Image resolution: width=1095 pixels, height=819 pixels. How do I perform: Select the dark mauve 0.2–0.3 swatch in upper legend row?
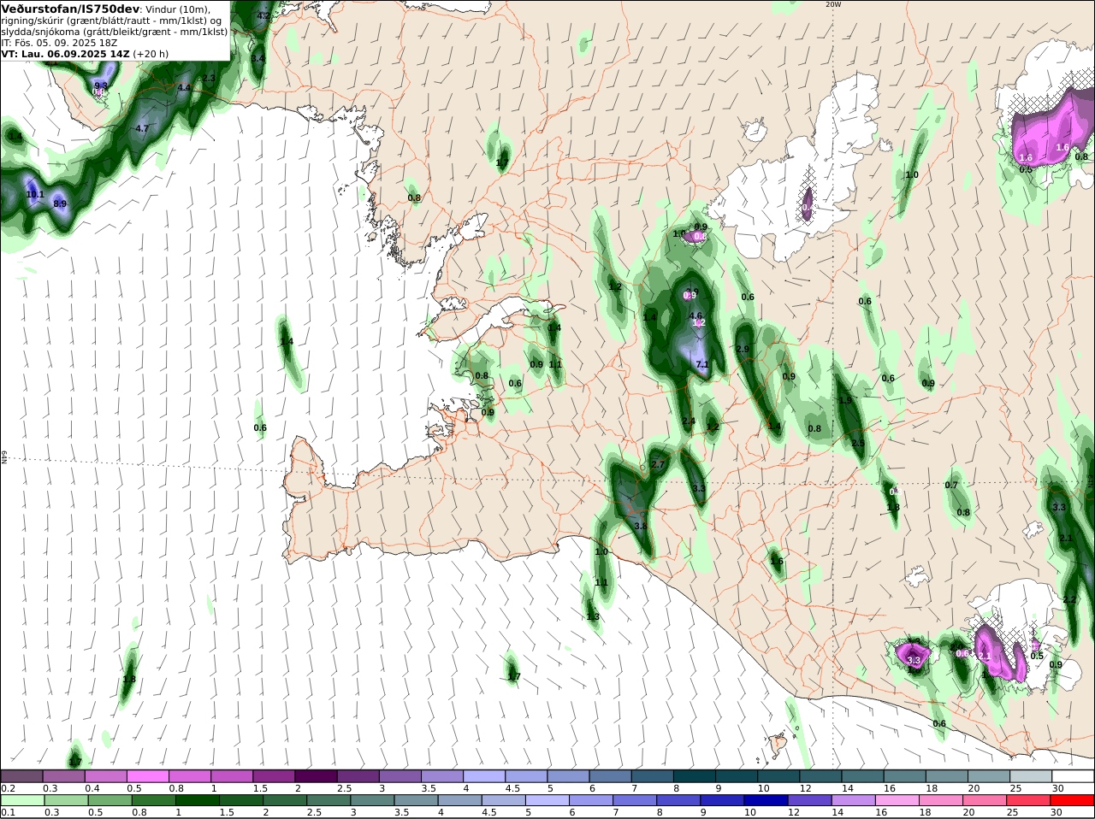coord(21,776)
